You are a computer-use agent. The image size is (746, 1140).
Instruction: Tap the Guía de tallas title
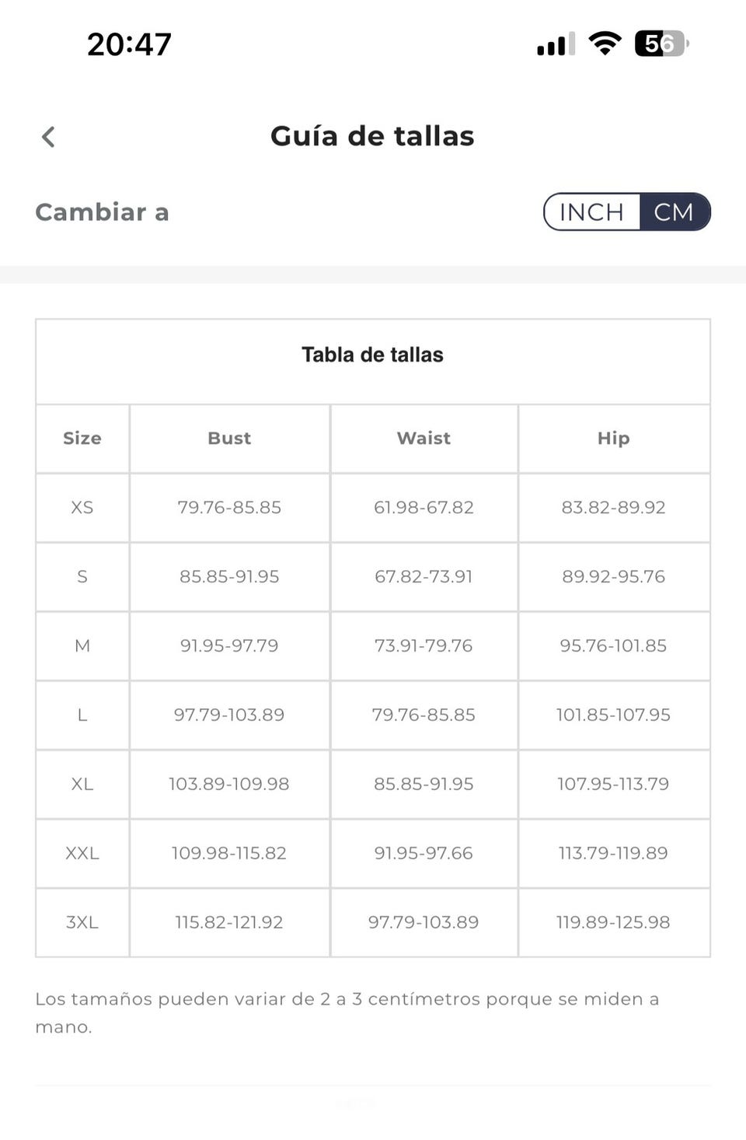(x=372, y=136)
